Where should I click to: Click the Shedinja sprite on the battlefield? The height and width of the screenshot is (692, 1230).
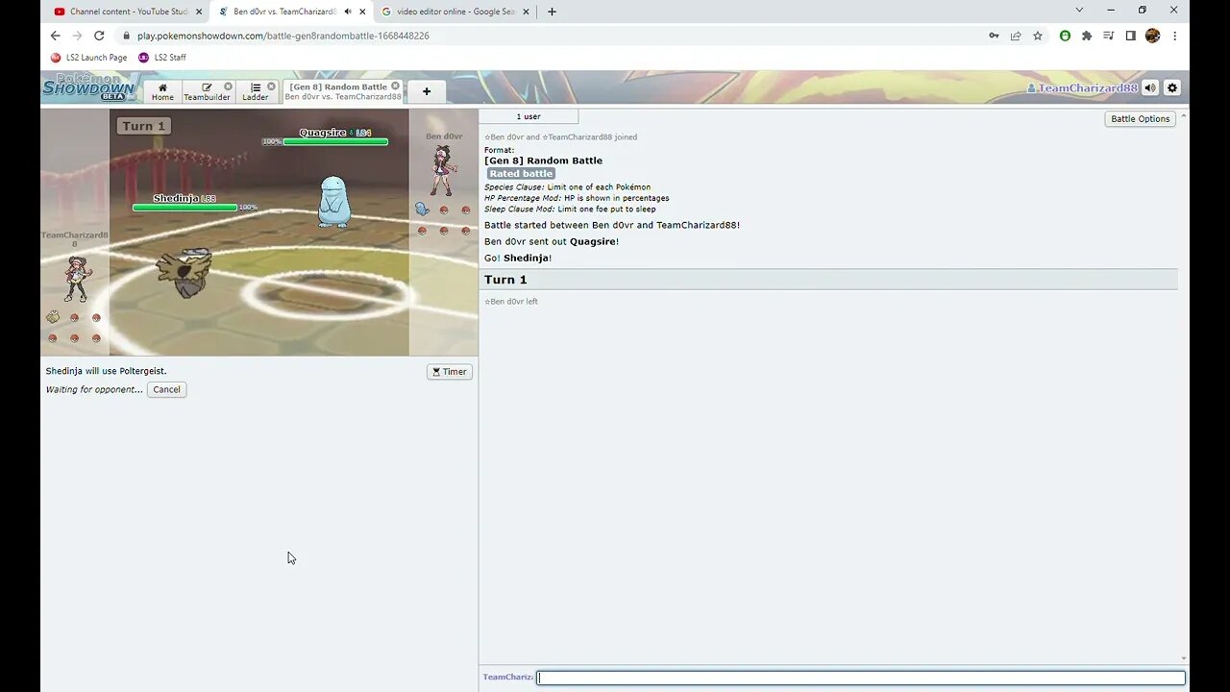tap(184, 272)
